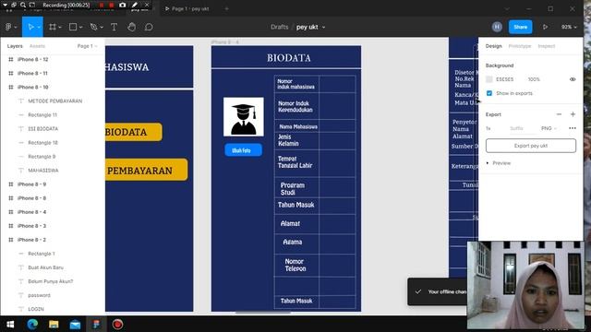Open the Figma main menu icon
The width and height of the screenshot is (591, 332).
coord(8,27)
